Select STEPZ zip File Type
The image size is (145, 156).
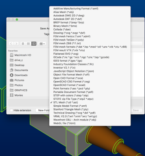[x=90, y=99]
